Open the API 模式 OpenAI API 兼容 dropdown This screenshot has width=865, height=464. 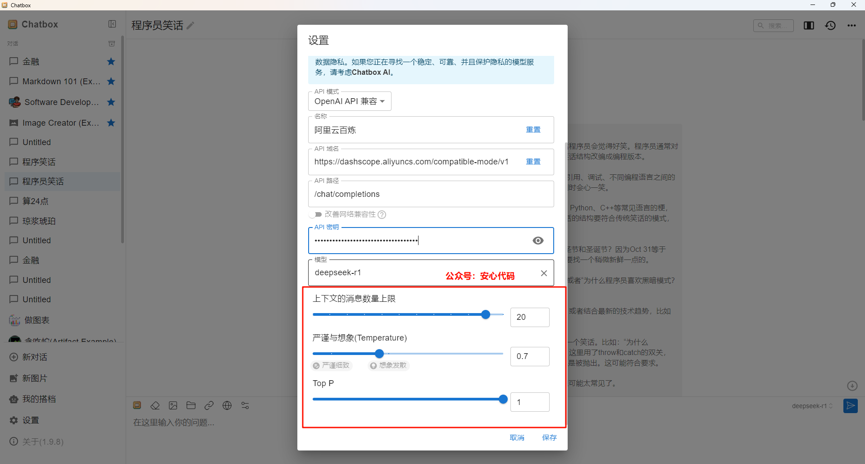tap(350, 101)
